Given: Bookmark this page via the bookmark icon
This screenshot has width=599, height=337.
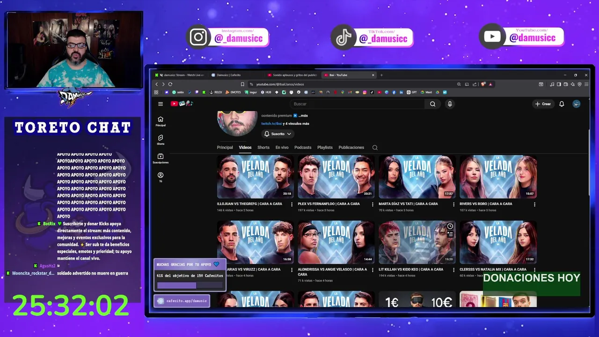Looking at the screenshot, I should coord(242,84).
